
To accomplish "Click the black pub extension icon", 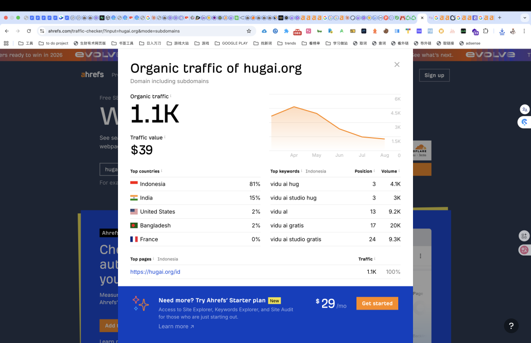I will pos(463,31).
